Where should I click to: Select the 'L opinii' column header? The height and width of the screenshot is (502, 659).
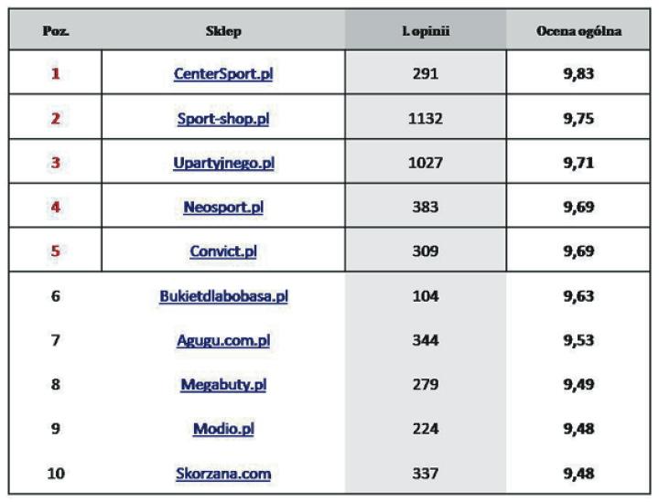point(426,31)
